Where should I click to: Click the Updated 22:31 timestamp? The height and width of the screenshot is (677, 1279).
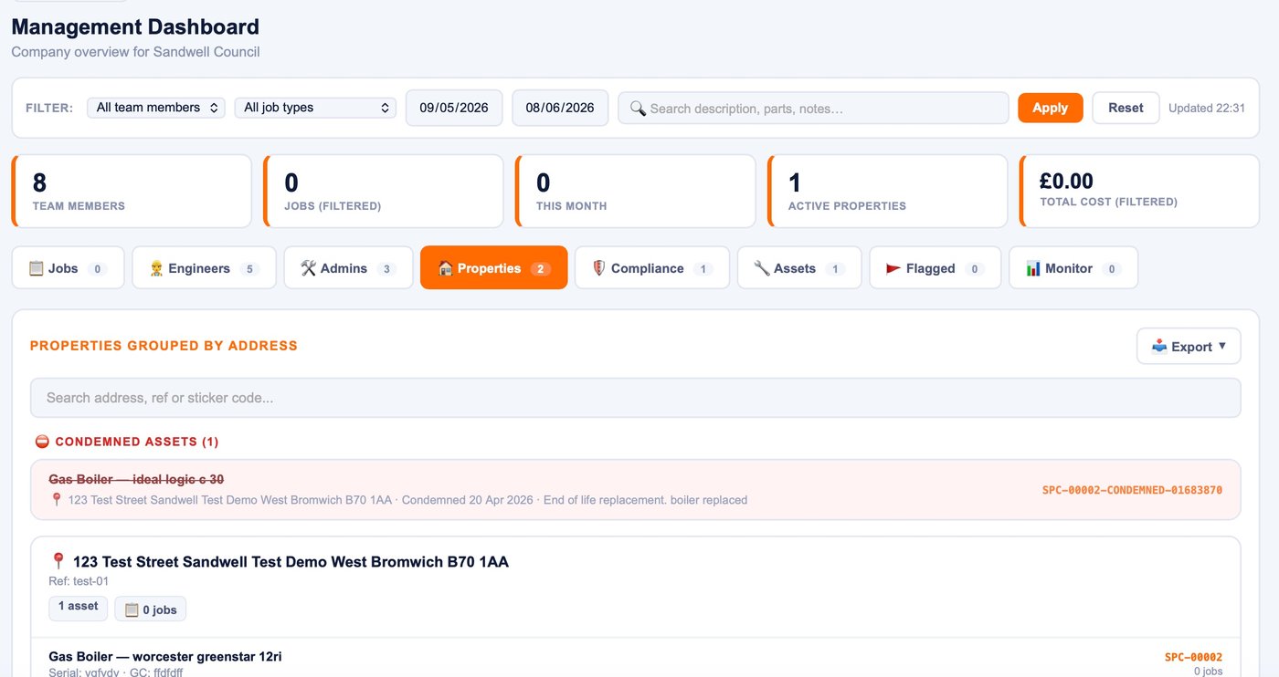click(1207, 108)
